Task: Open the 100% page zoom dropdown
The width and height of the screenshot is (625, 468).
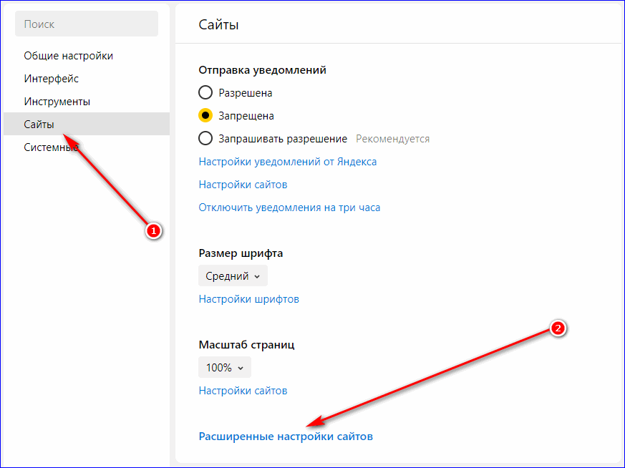Action: [224, 368]
